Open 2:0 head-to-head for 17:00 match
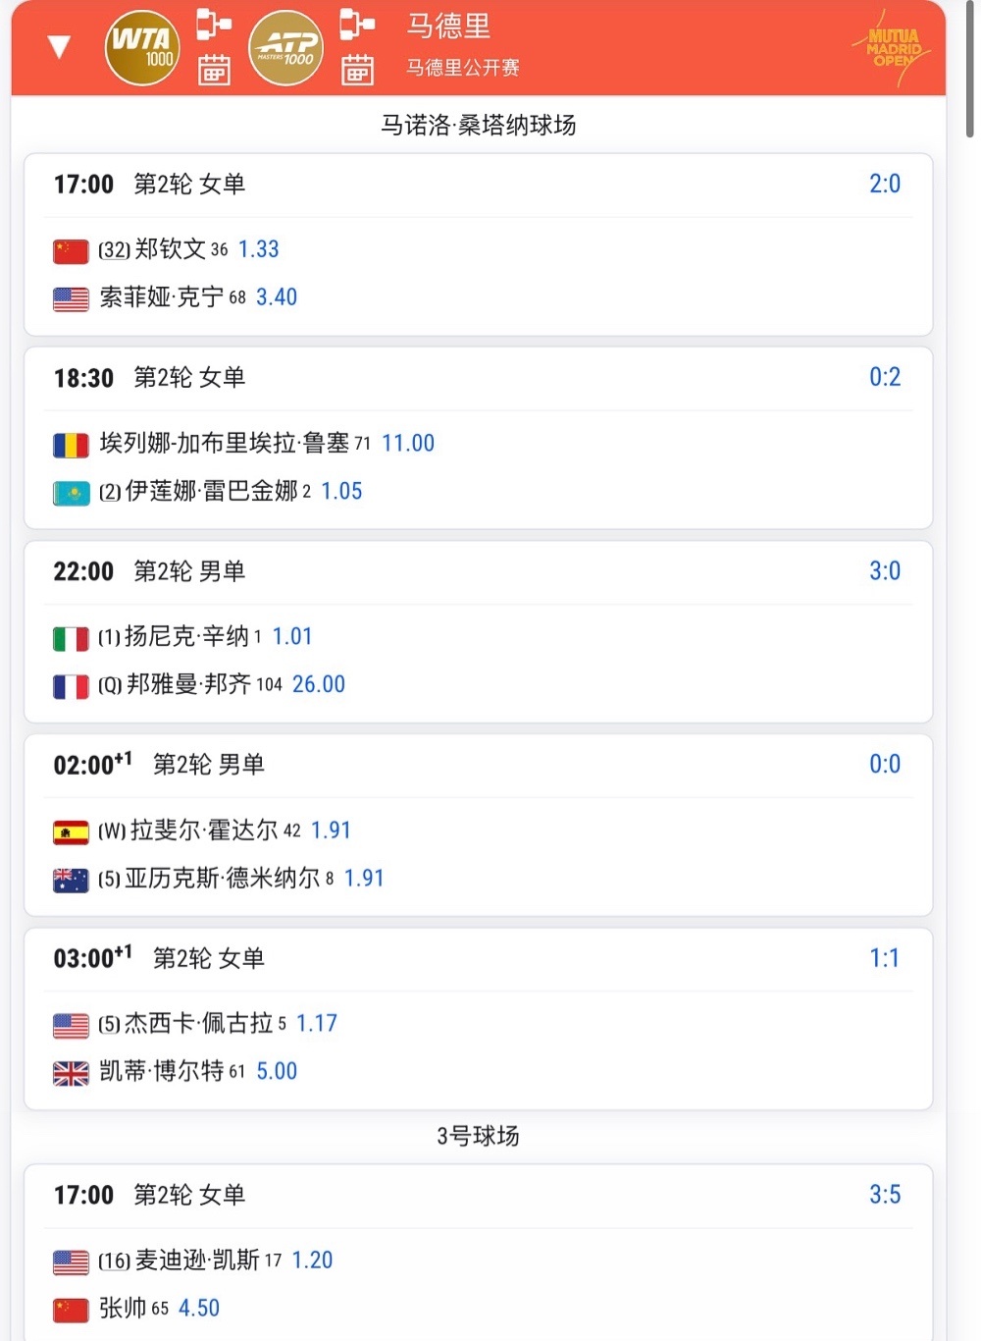 point(885,184)
